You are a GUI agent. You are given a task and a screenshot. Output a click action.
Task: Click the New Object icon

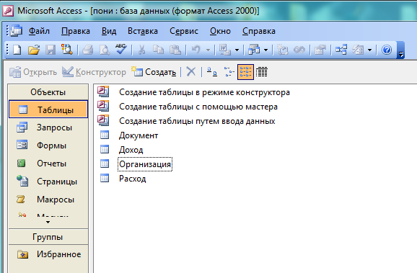[x=358, y=50]
